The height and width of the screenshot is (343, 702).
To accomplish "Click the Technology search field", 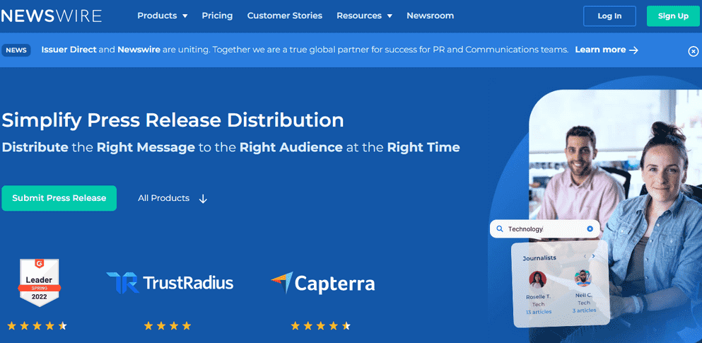I will (544, 229).
